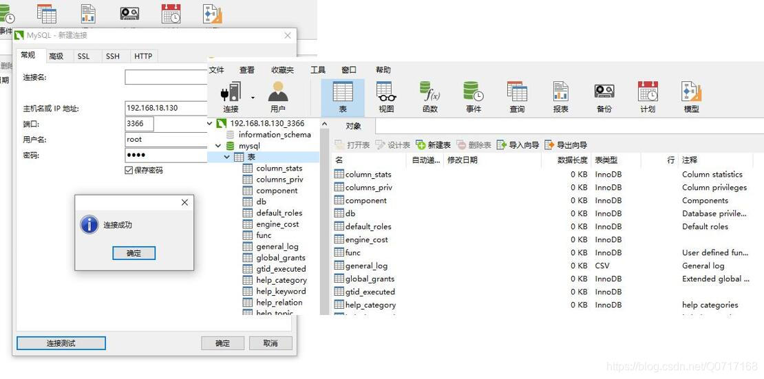Image resolution: width=764 pixels, height=379 pixels.
Task: Click the host IP address field
Action: [166, 108]
